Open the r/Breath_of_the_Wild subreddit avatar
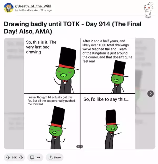Image resolution: width=158 pixels, height=164 pixels. [x=9, y=8]
